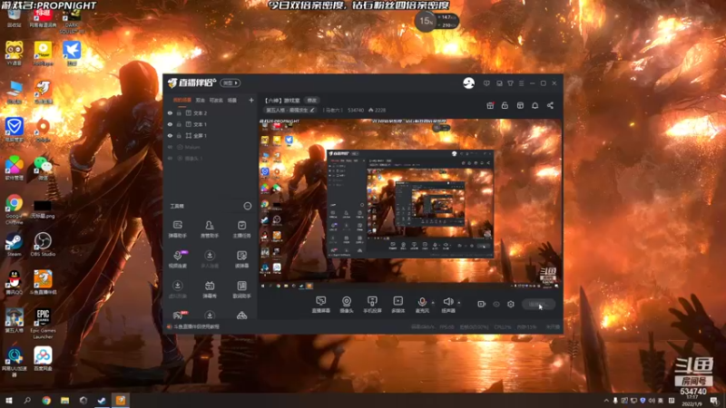Lock the 文本 2 source
The image size is (726, 408).
(179, 112)
